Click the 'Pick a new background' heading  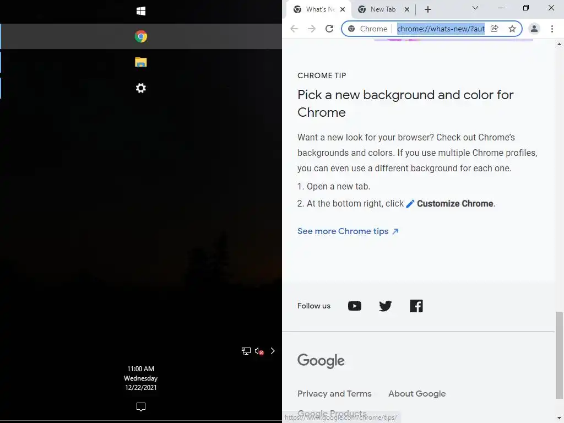[x=405, y=104]
